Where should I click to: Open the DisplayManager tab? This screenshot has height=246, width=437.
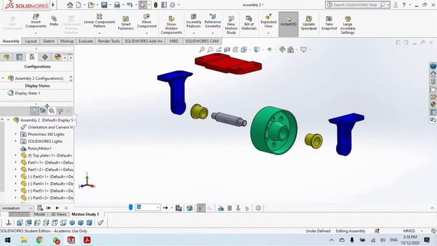(57, 57)
